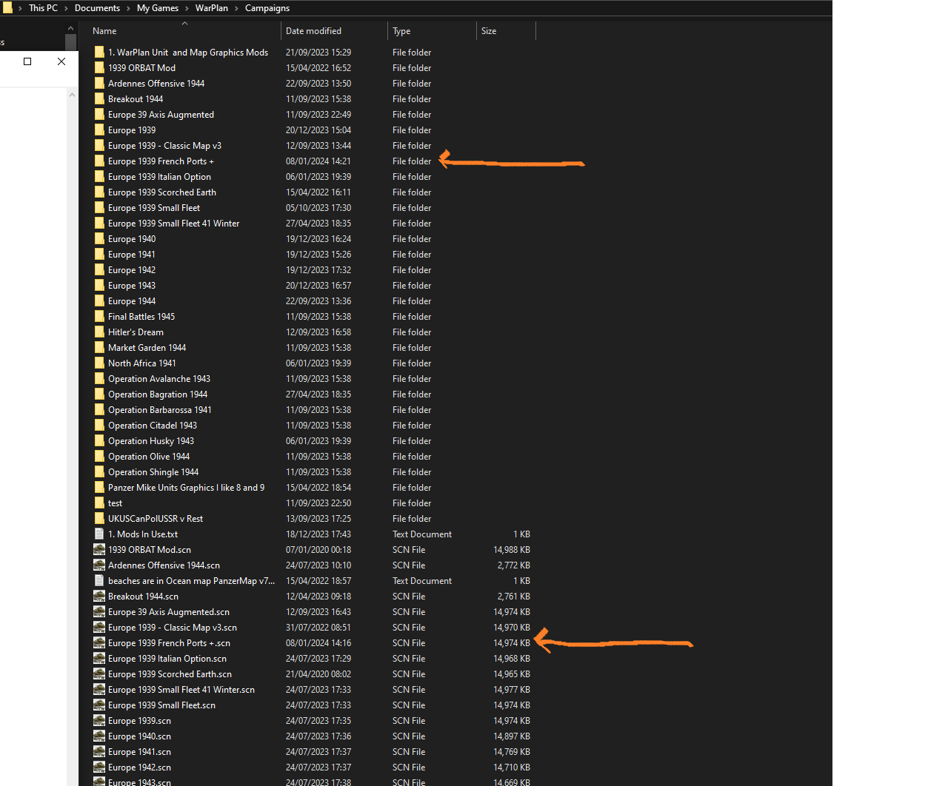Click the UKUSCanPolUSSR v Rest folder icon
Image resolution: width=948 pixels, height=786 pixels.
click(99, 518)
